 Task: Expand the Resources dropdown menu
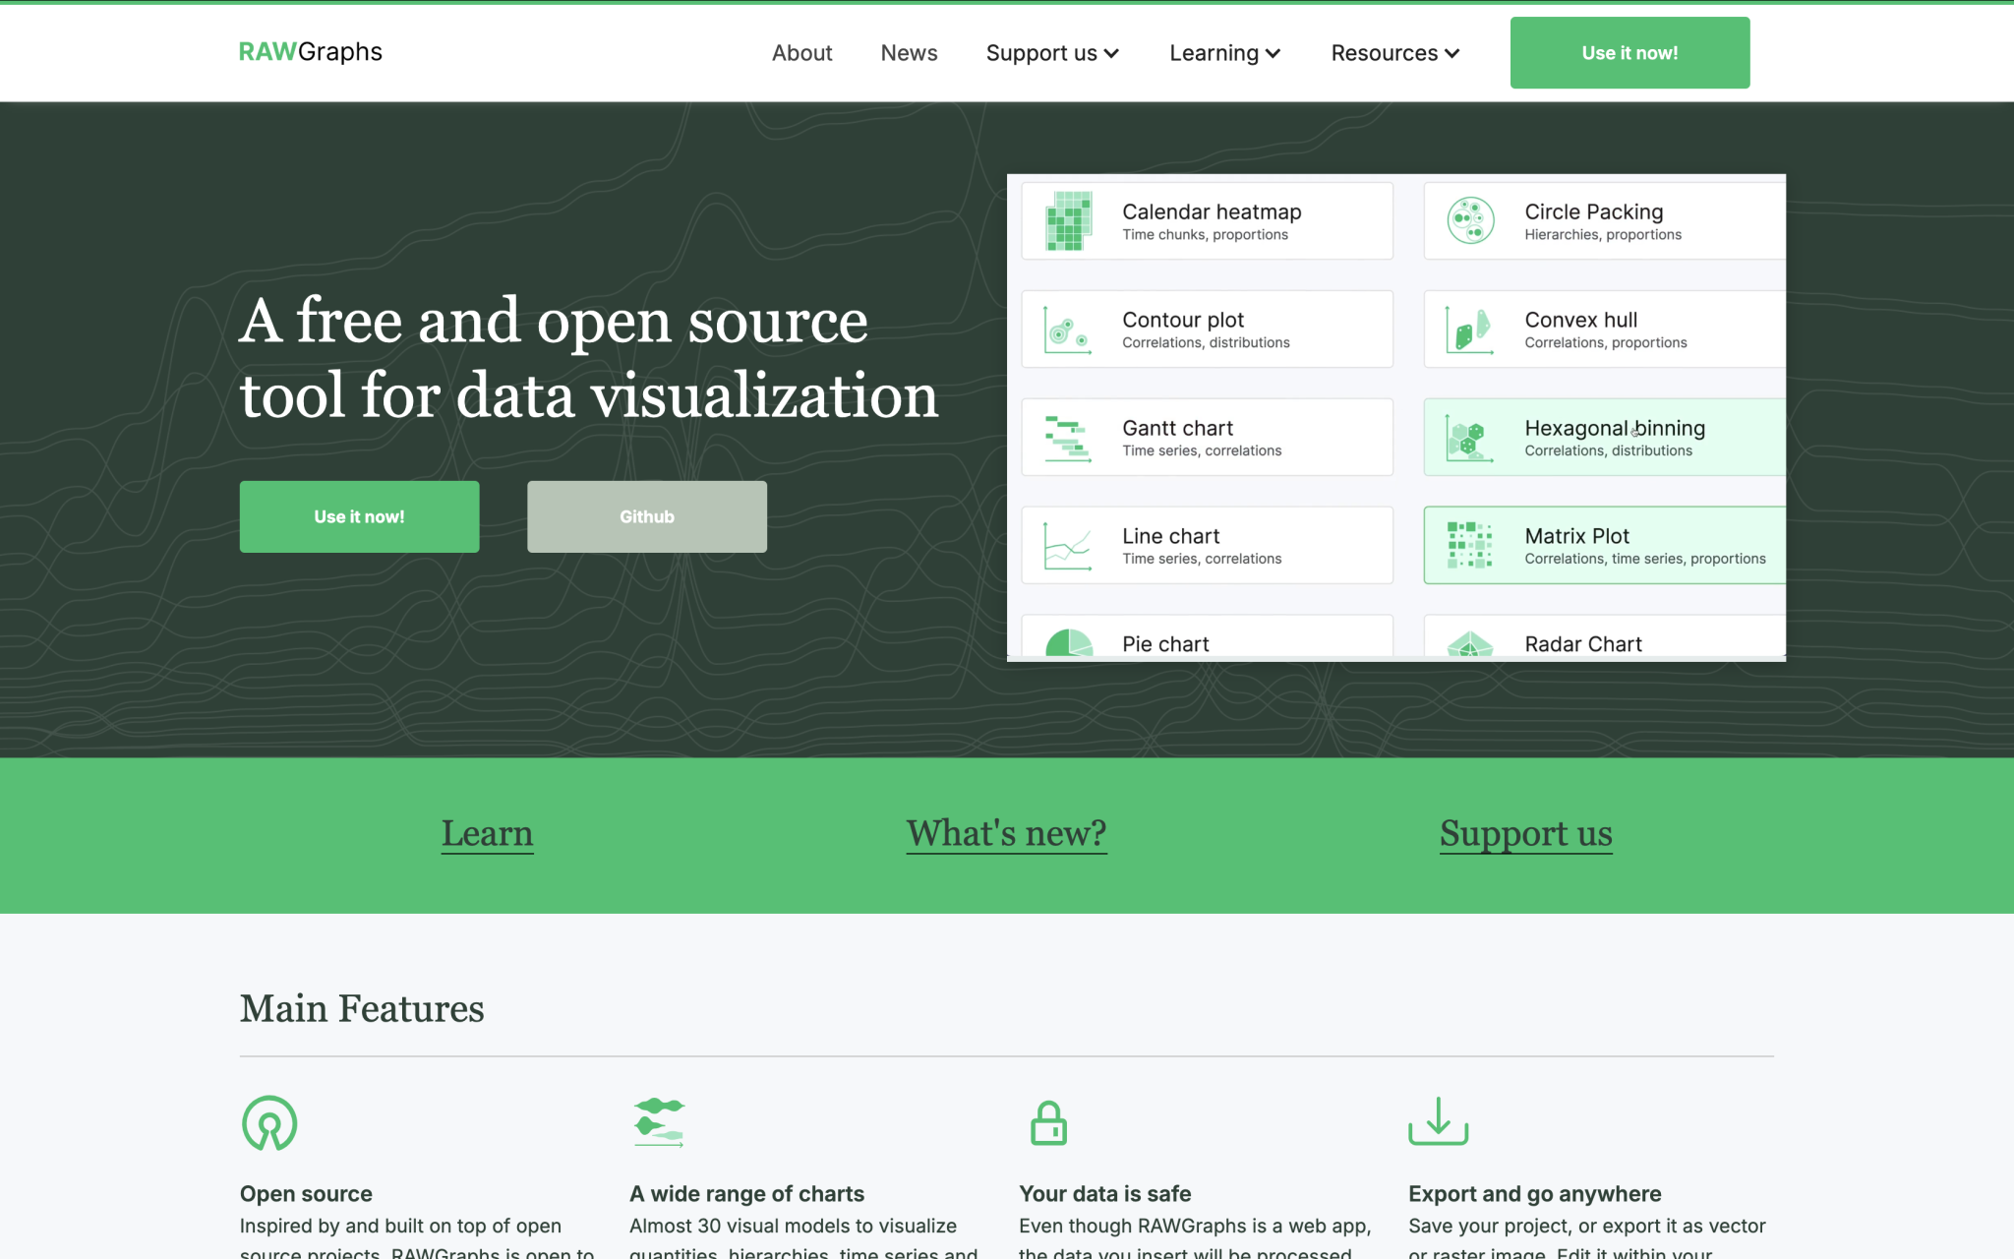click(x=1394, y=53)
